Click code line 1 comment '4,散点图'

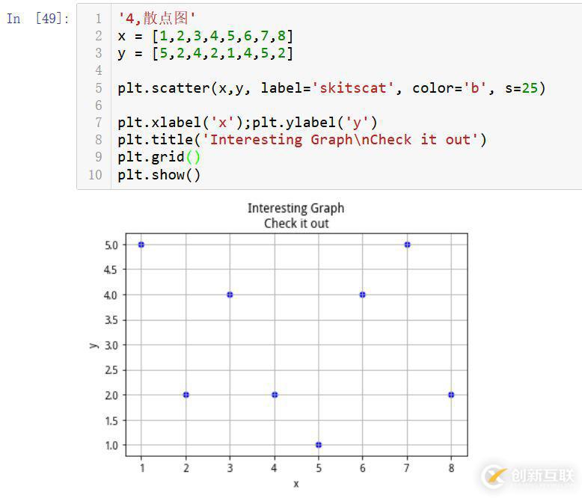156,18
